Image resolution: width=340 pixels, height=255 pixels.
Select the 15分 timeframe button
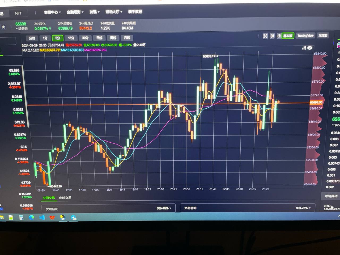coord(71,38)
